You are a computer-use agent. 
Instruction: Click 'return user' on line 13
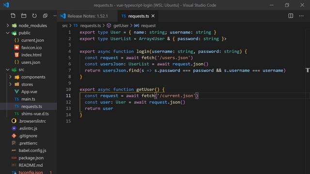(99, 108)
